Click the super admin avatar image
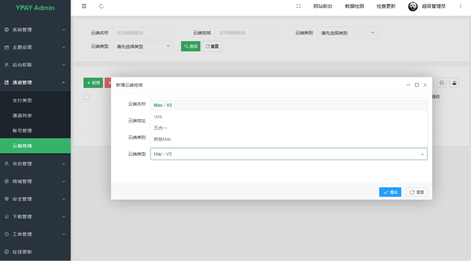The width and height of the screenshot is (471, 261). [x=413, y=6]
